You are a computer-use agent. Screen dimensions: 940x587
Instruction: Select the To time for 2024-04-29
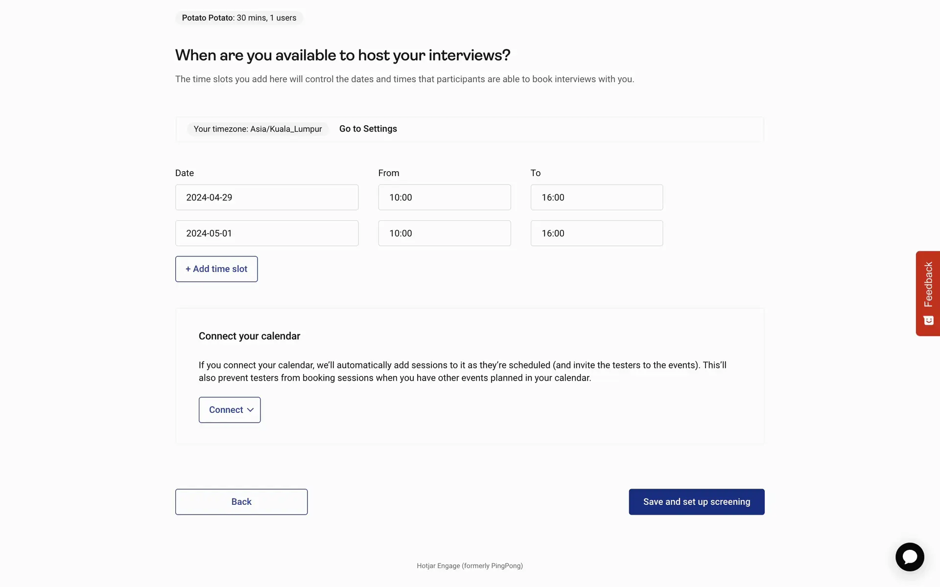point(596,198)
